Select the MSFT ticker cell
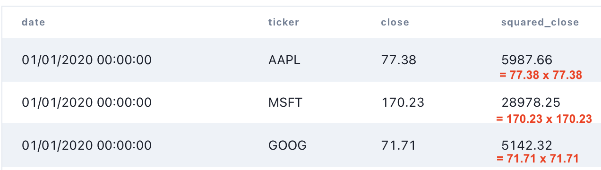Image resolution: width=601 pixels, height=170 pixels. (285, 102)
